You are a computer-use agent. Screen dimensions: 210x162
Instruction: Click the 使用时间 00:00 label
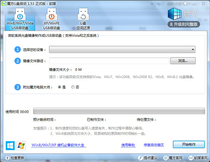[17, 112]
